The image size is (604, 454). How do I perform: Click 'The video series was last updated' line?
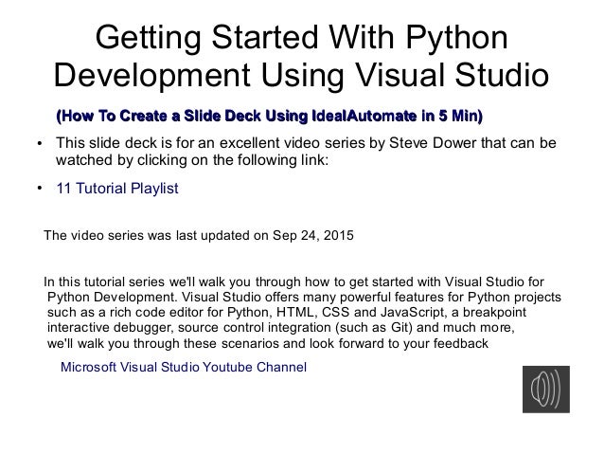[199, 235]
